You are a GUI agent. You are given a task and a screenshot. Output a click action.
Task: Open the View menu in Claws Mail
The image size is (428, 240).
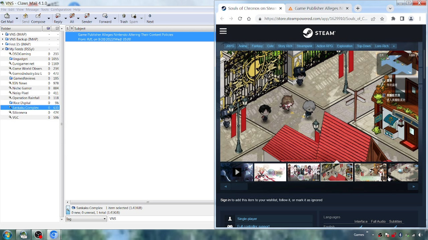click(20, 9)
